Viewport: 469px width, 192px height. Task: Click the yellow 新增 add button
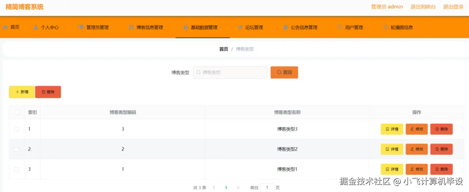click(x=22, y=92)
